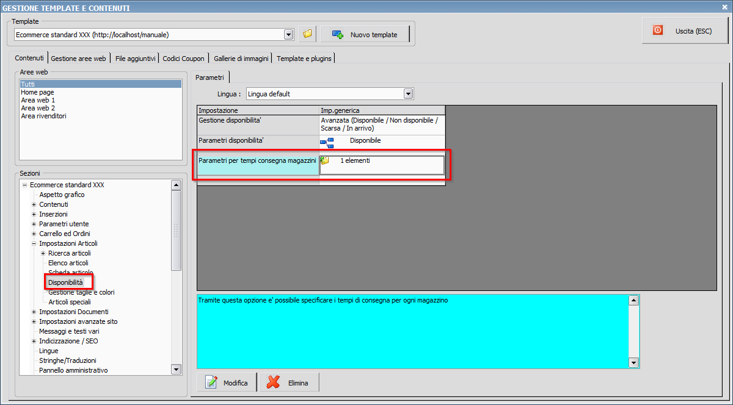Viewport: 733px width, 405px height.
Task: Expand the Parametri utente tree node
Action: coord(34,224)
